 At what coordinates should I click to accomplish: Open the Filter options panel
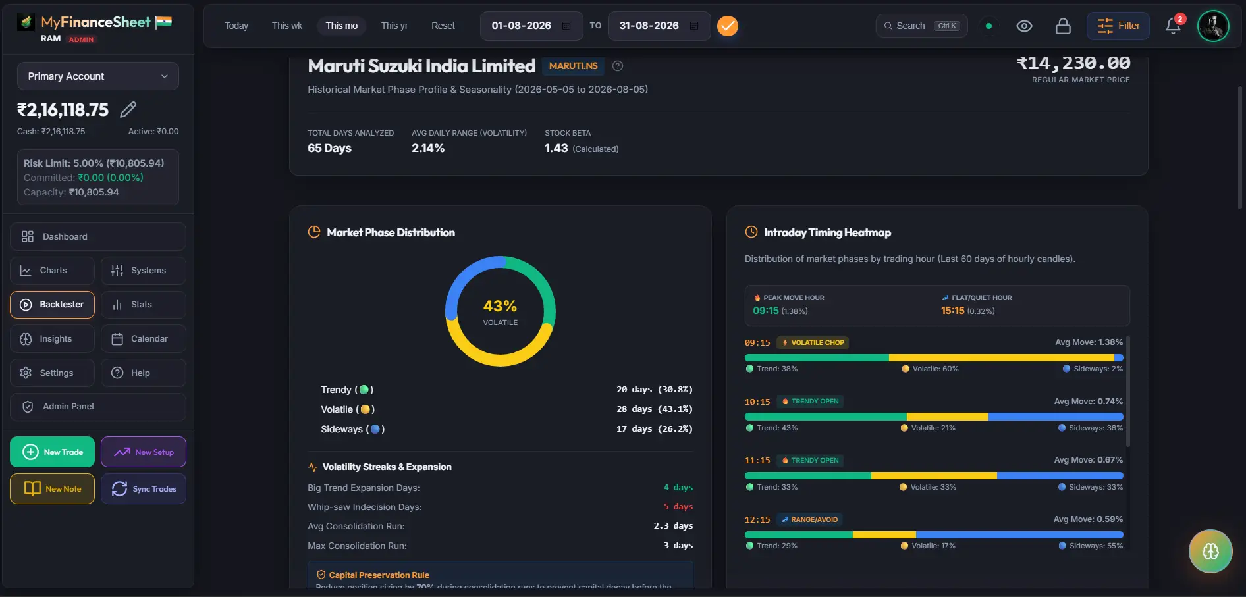click(x=1118, y=26)
